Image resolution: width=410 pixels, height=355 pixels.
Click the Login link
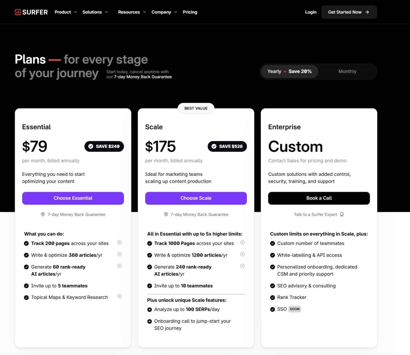pyautogui.click(x=311, y=12)
